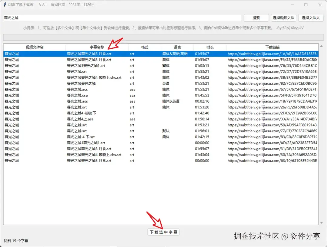Click the download link of the first result
This screenshot has height=247, width=327.
tap(272, 53)
